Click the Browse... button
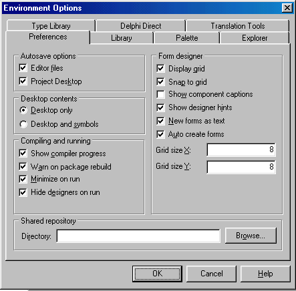296x291 pixels. [x=251, y=236]
